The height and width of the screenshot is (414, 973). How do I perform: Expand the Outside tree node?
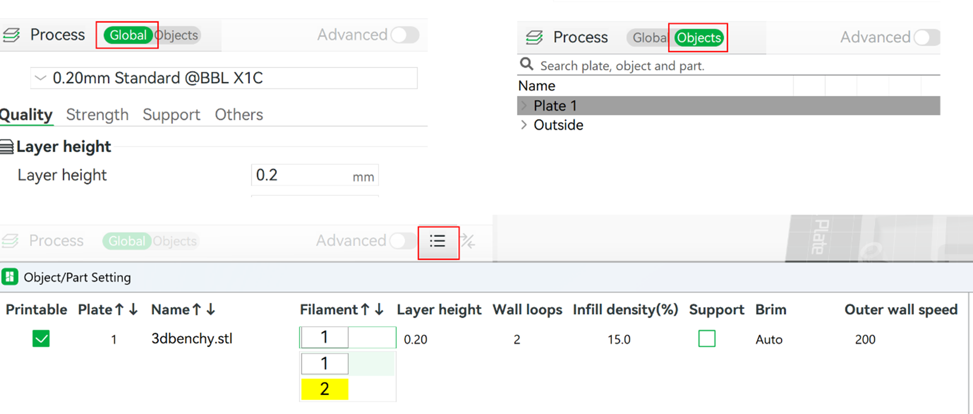tap(524, 125)
